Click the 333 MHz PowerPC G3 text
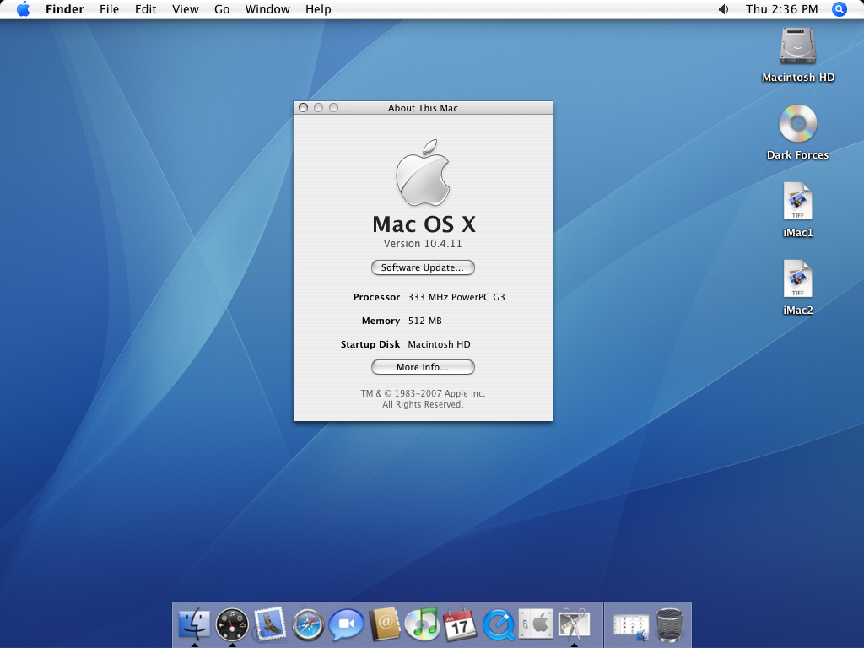This screenshot has width=864, height=648. click(456, 297)
